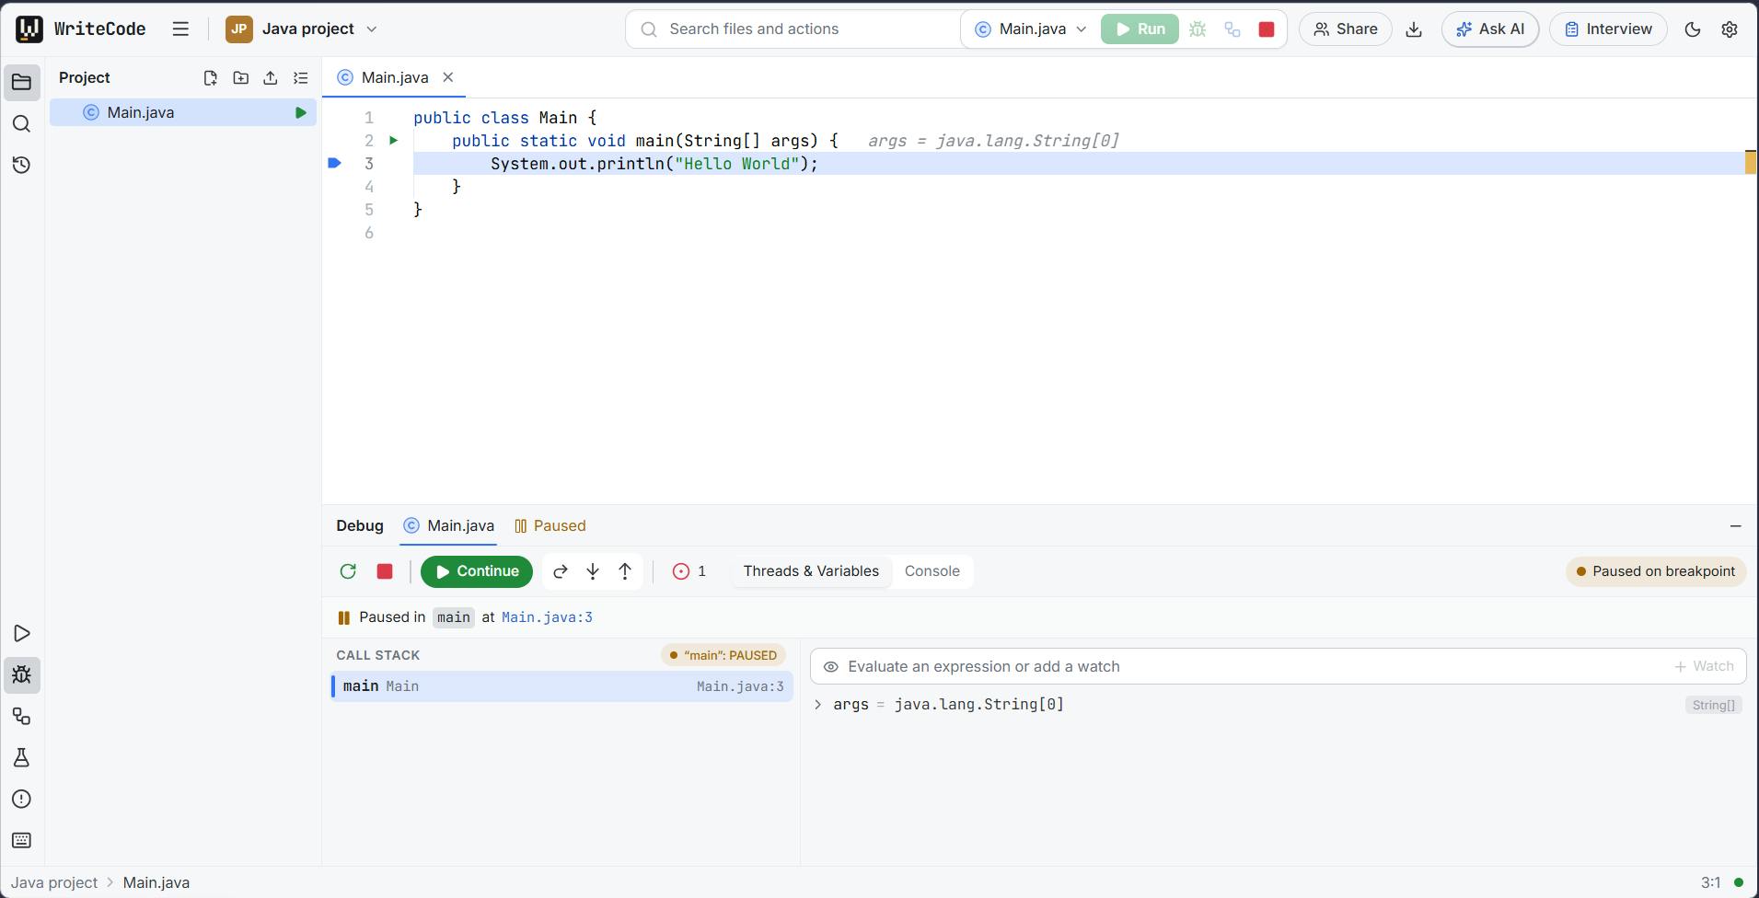Click the Continue button
Image resolution: width=1759 pixels, height=898 pixels.
pyautogui.click(x=477, y=572)
